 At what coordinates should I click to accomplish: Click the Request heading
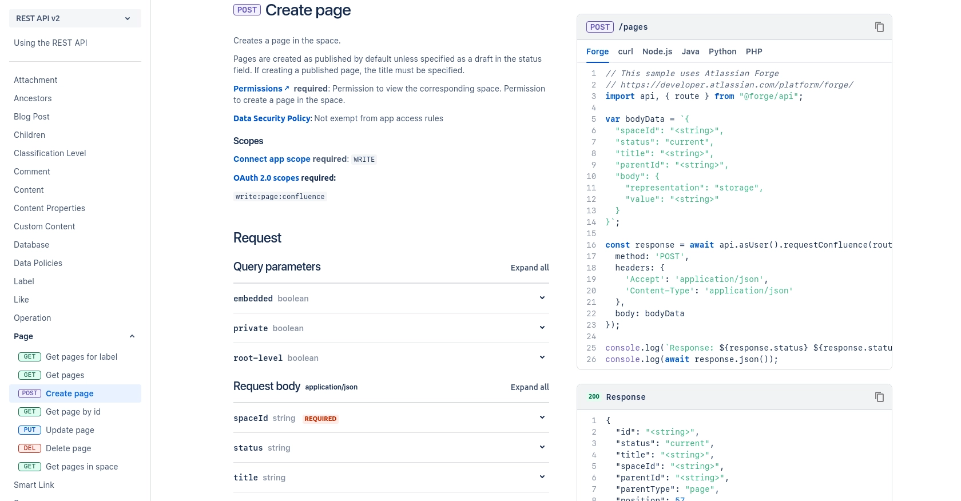[x=257, y=238]
